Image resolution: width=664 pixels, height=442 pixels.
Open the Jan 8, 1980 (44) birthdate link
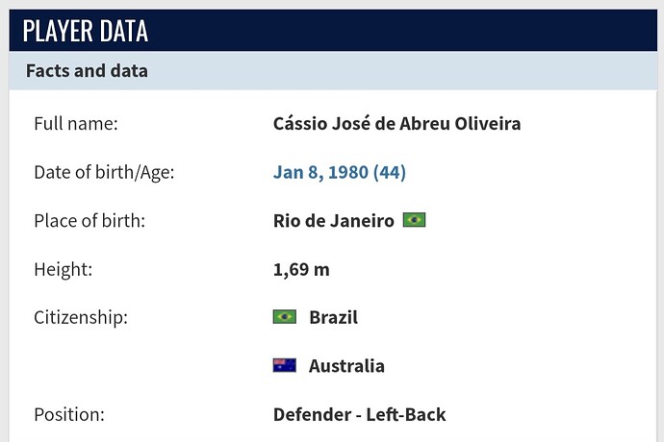[x=339, y=173]
